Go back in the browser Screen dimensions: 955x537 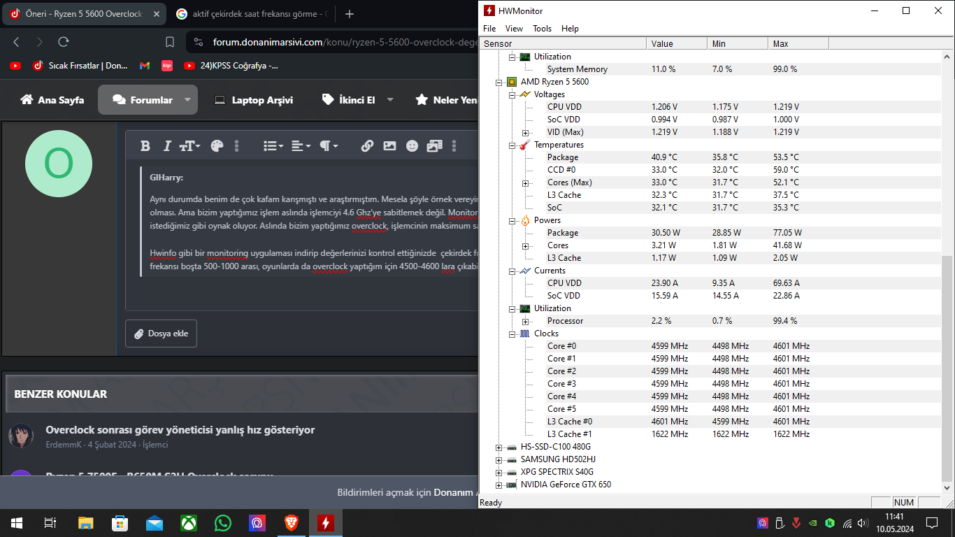pos(17,42)
